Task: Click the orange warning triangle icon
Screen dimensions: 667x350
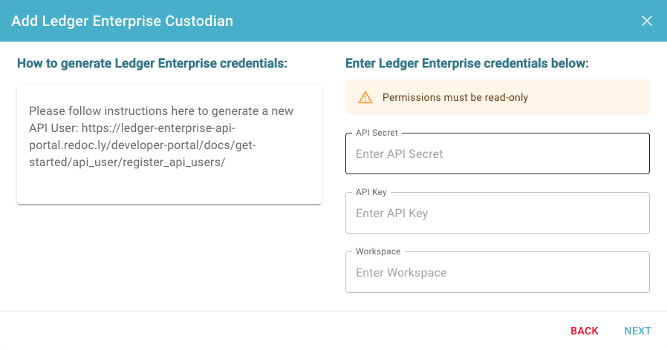Action: [x=365, y=98]
